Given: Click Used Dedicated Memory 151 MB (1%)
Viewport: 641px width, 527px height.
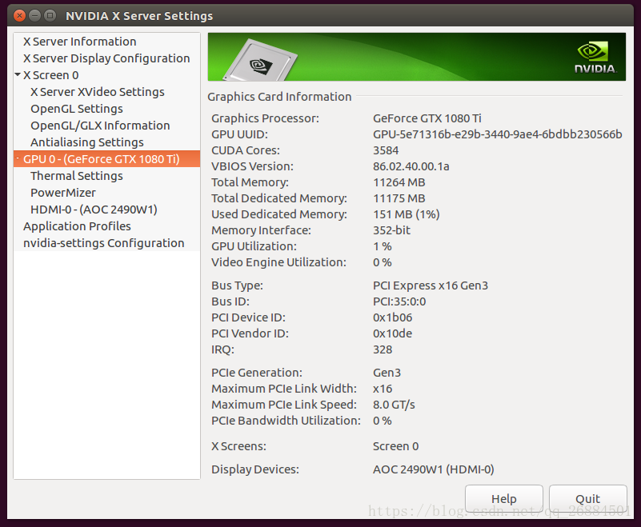Looking at the screenshot, I should (x=406, y=214).
